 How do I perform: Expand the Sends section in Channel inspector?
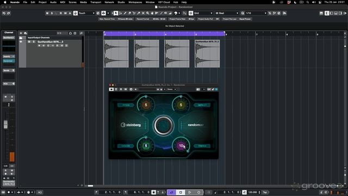(9, 70)
